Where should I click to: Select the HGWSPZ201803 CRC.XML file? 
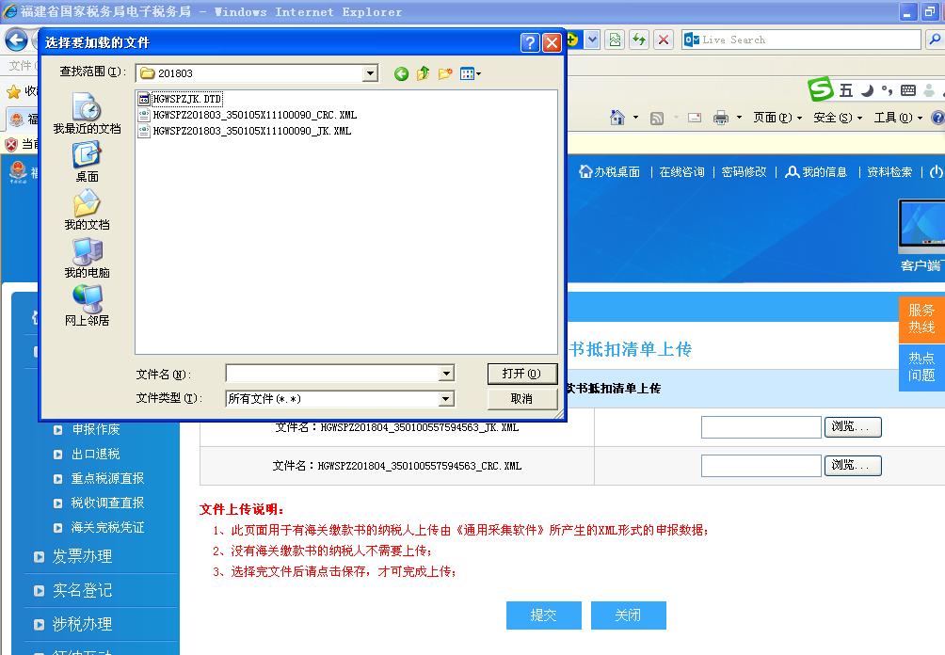point(254,115)
